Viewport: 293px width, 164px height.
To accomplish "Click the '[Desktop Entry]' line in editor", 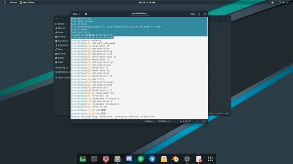I will 81,19.
